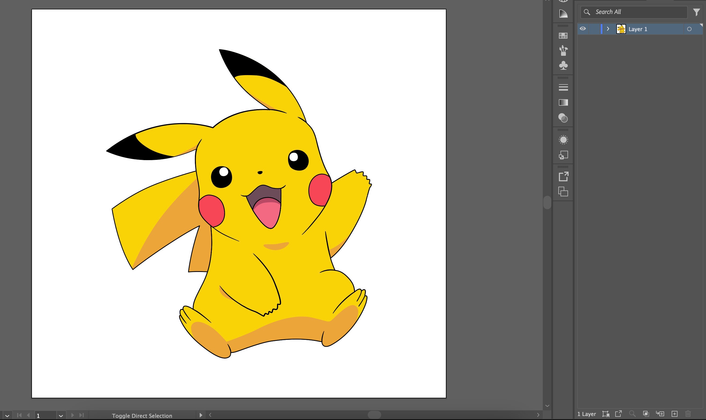Click the filter icon beside Search All
The height and width of the screenshot is (420, 706).
coord(697,12)
